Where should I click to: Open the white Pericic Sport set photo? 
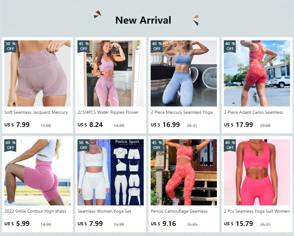tap(110, 172)
